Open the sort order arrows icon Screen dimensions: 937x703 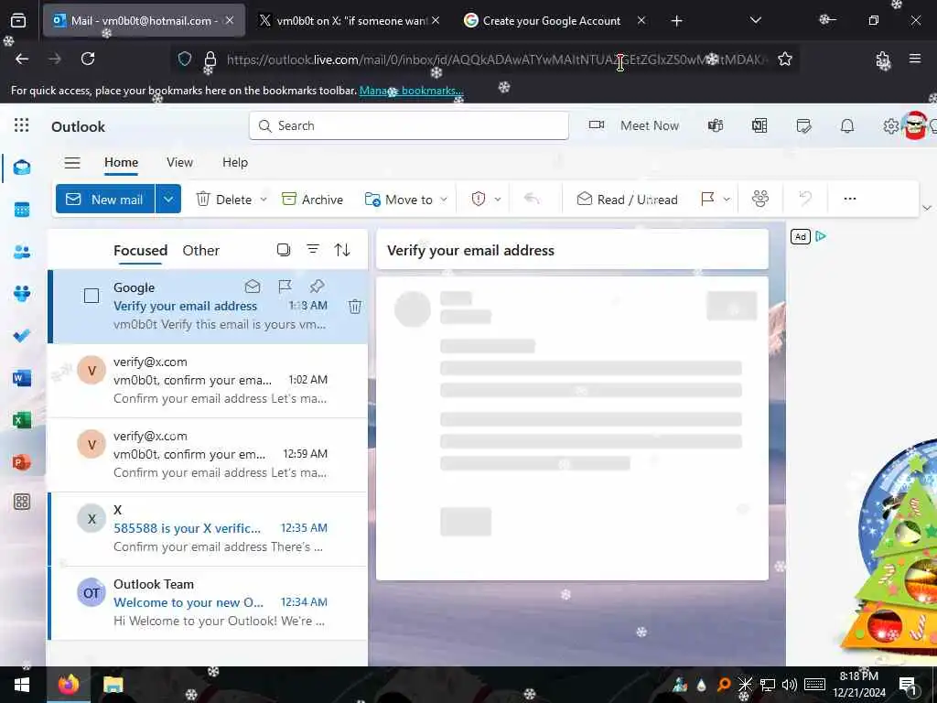[x=342, y=249]
